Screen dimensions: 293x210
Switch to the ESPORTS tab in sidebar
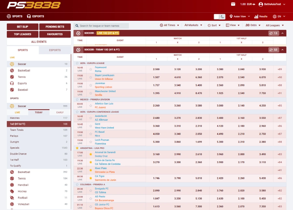coord(55,50)
